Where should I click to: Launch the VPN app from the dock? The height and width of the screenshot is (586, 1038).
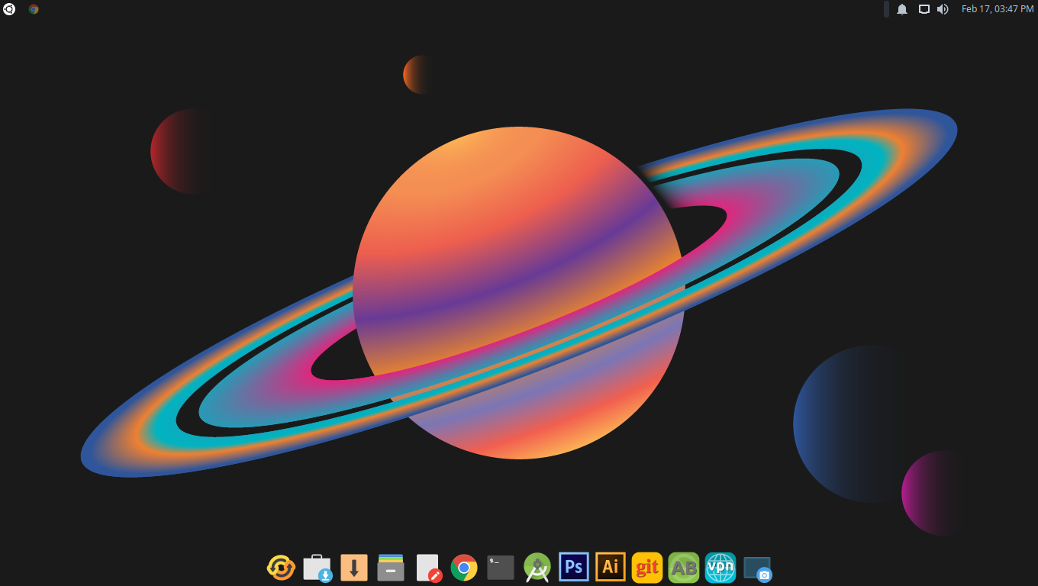tap(720, 568)
